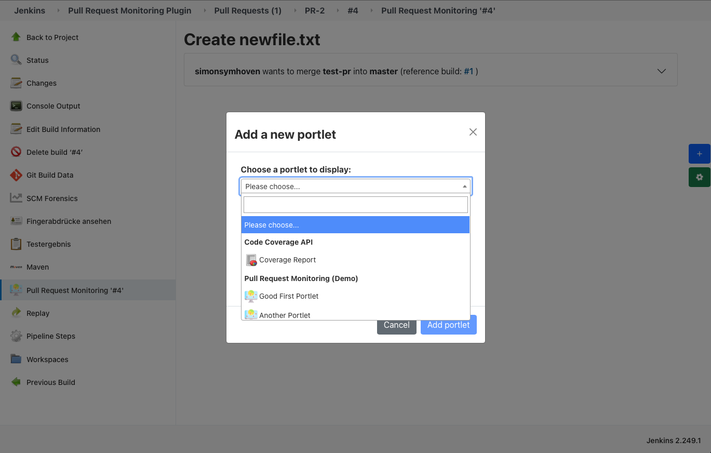Select the Coverage Report option text

pos(288,260)
